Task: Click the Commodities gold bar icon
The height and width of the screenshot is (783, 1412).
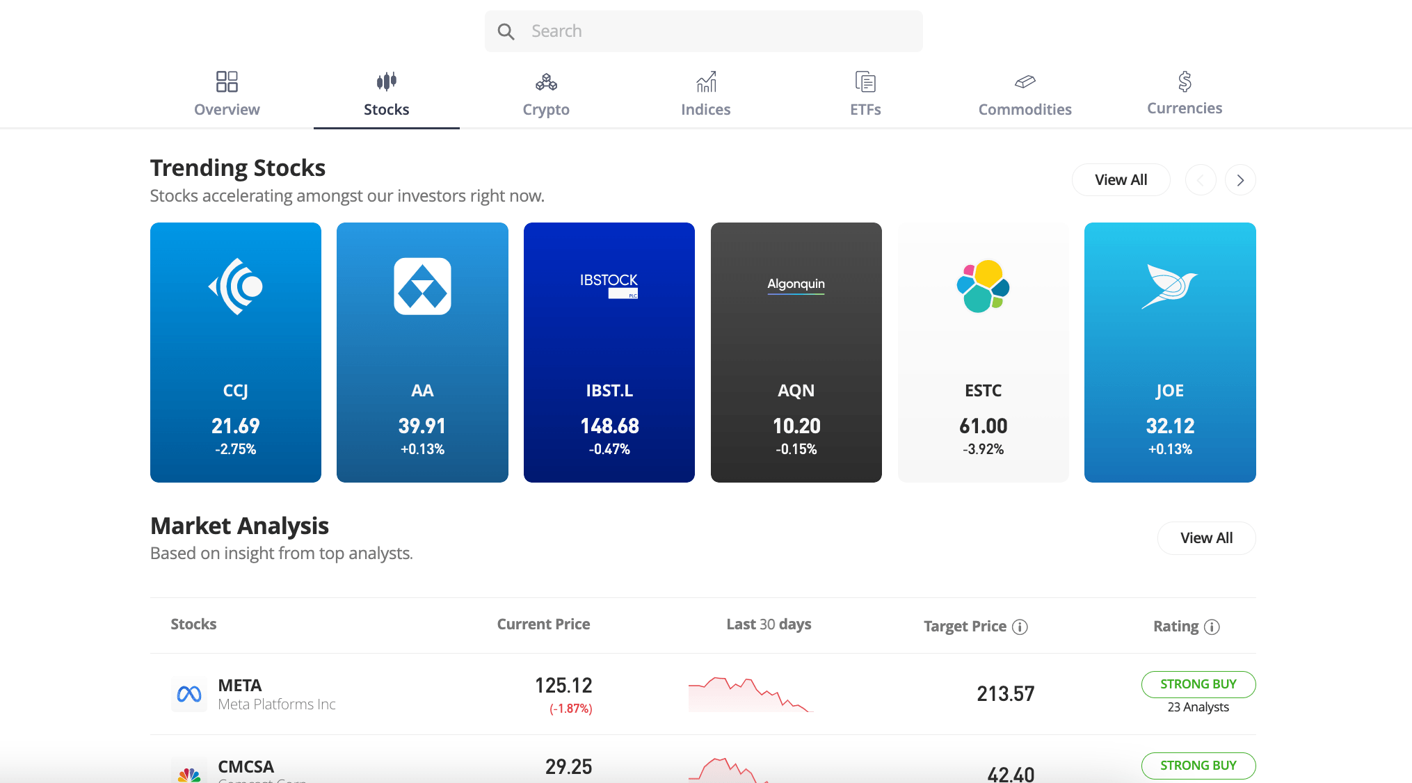Action: tap(1025, 82)
